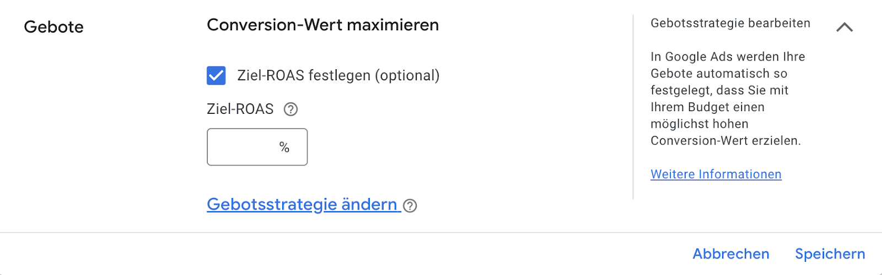Focus the Ziel-ROAS percentage input field
Image resolution: width=882 pixels, height=275 pixels.
[257, 147]
